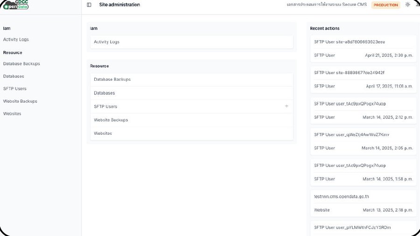Viewport: 420px width, 236px height.
Task: Click the GDCC Open Data logo
Action: click(15, 5)
